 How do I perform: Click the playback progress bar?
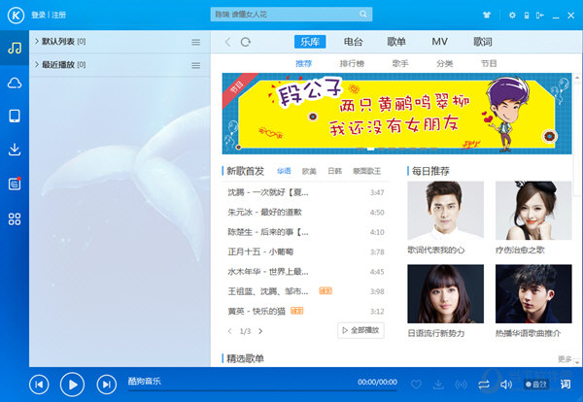click(262, 390)
